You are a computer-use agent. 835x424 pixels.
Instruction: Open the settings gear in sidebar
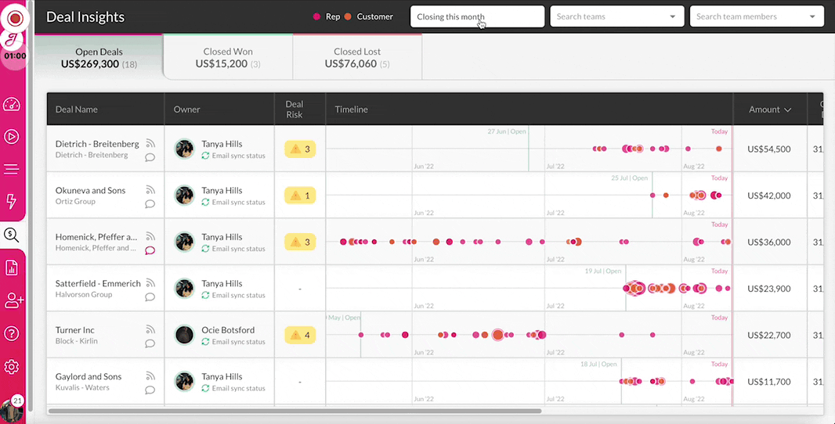[x=12, y=367]
